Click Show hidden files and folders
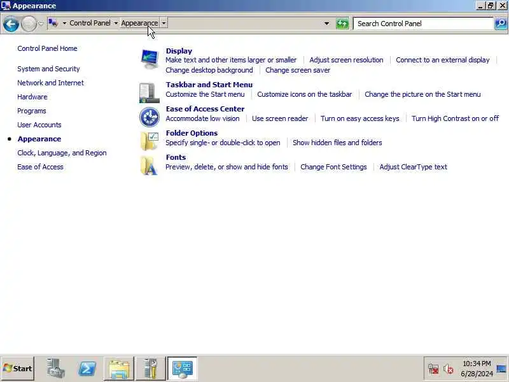The height and width of the screenshot is (382, 509). pyautogui.click(x=337, y=143)
